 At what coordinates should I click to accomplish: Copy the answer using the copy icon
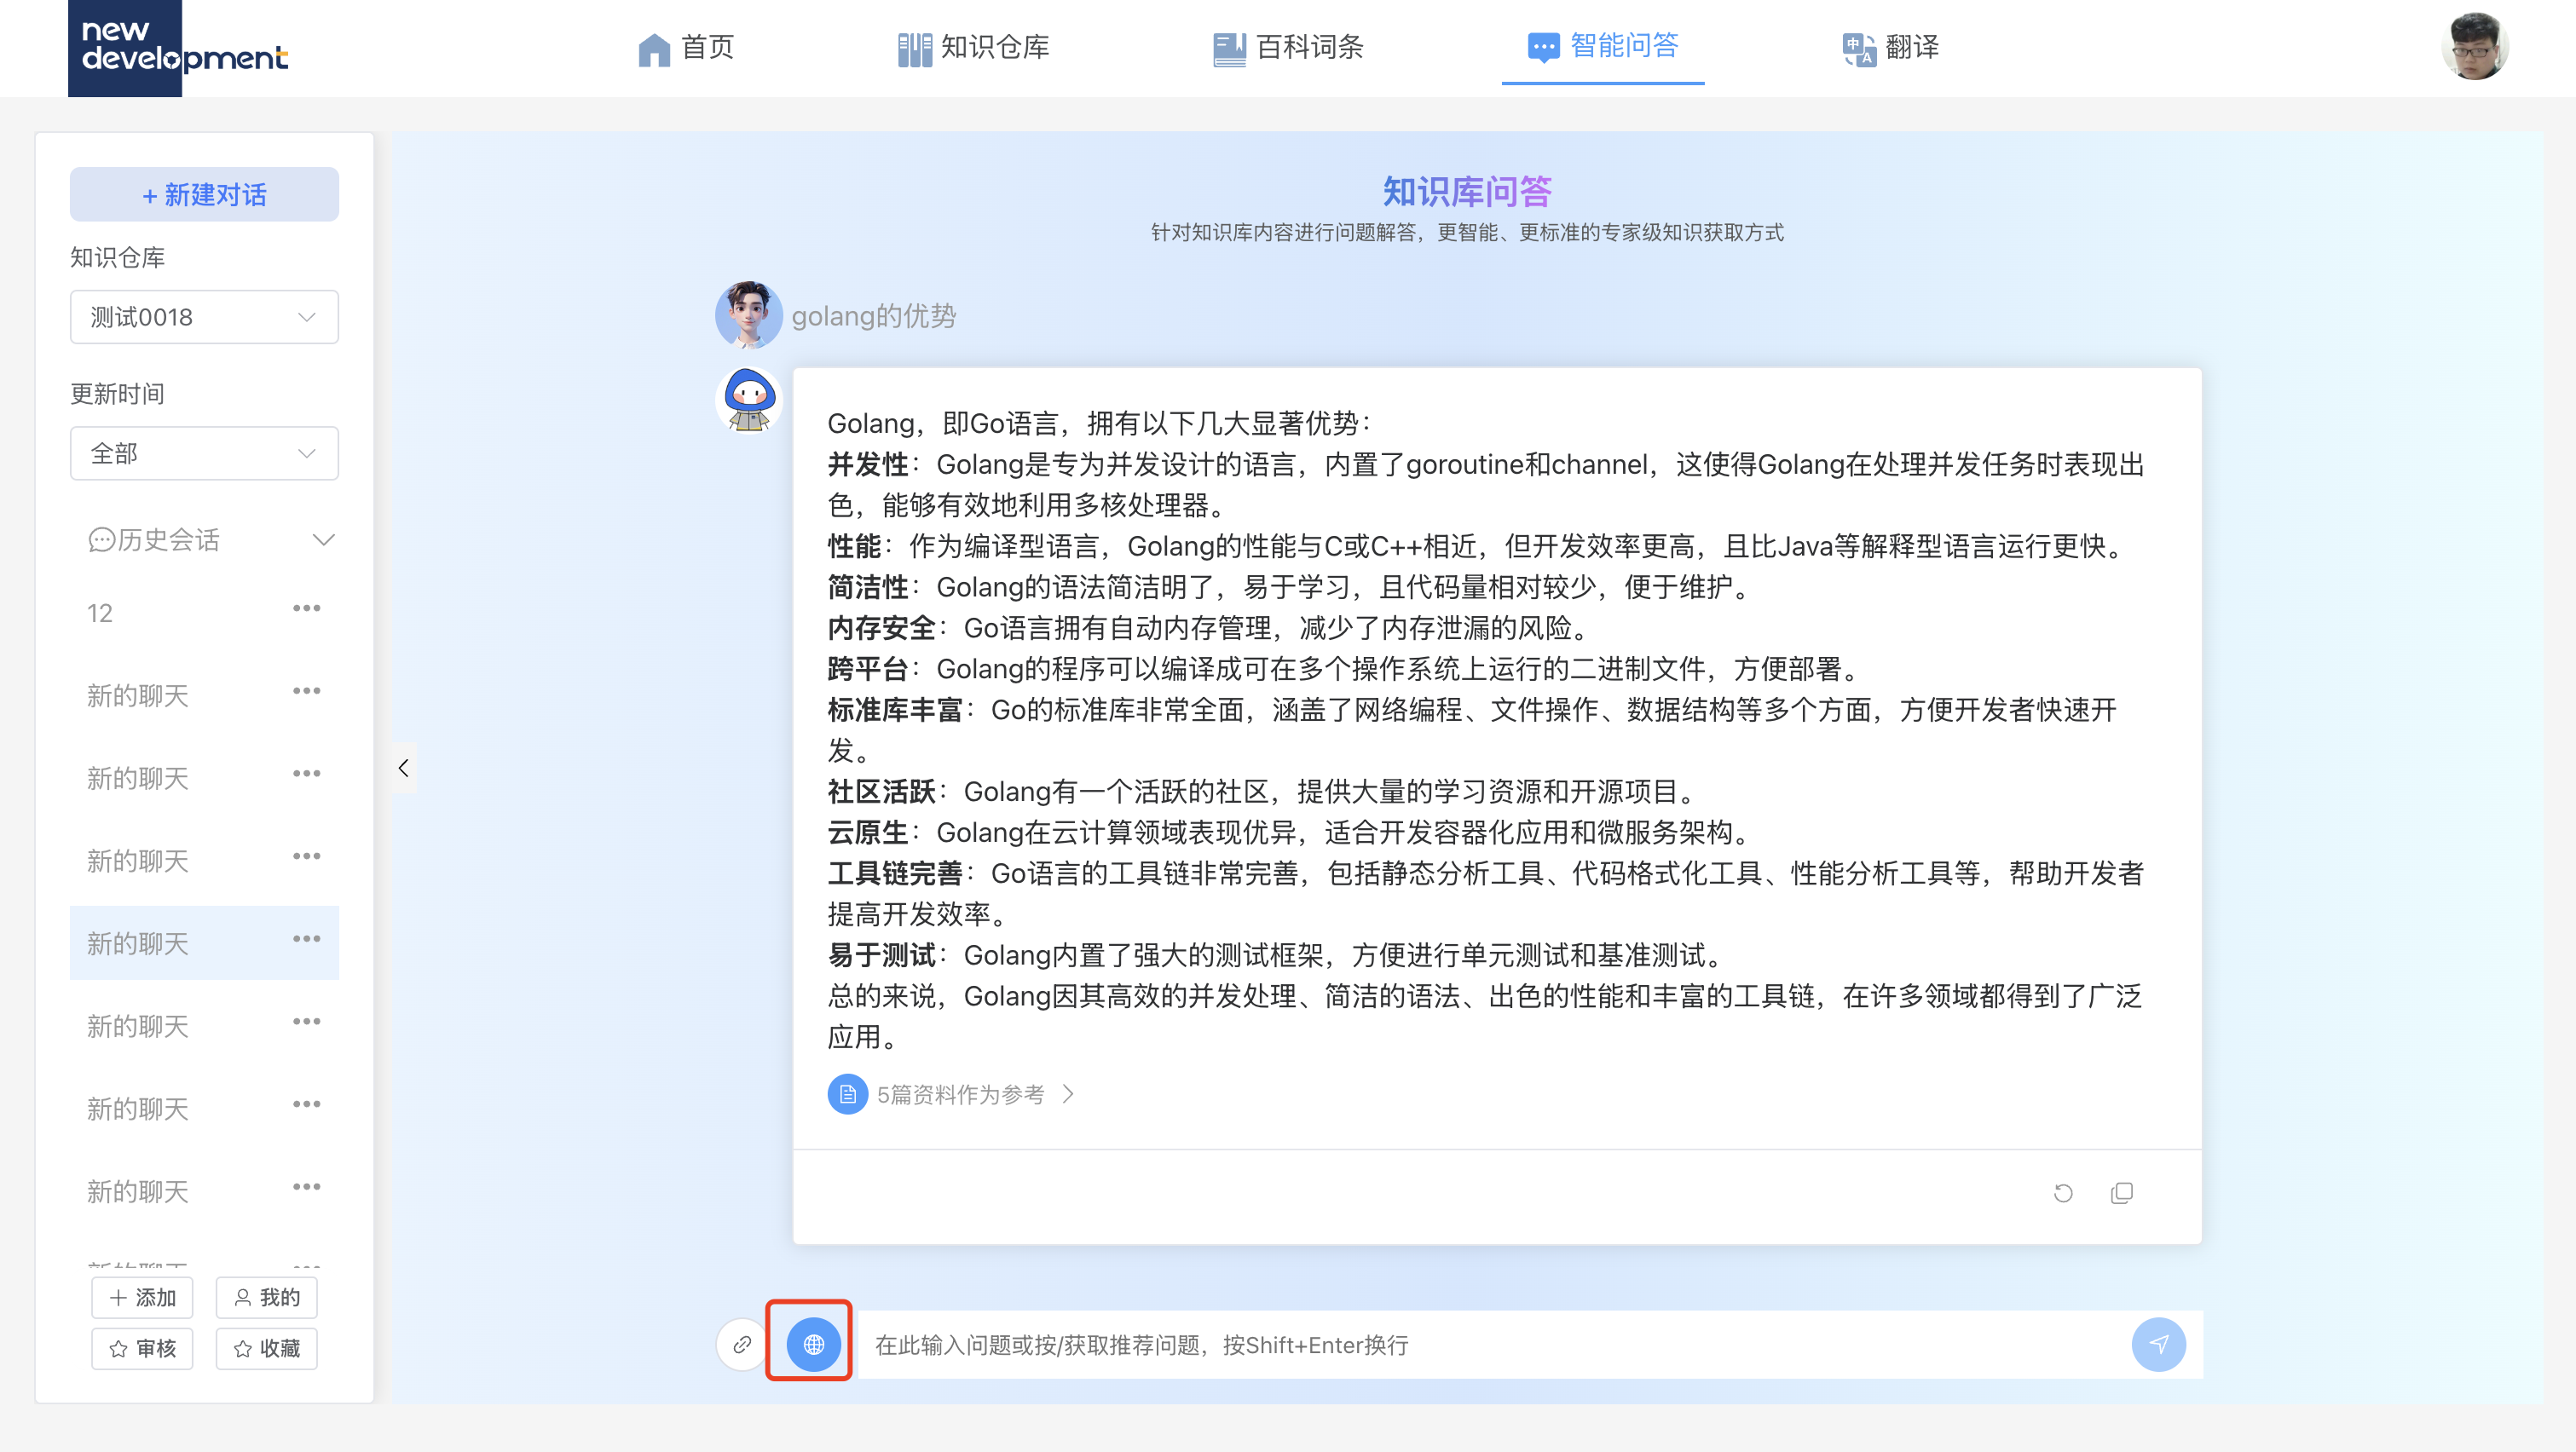coord(2122,1192)
